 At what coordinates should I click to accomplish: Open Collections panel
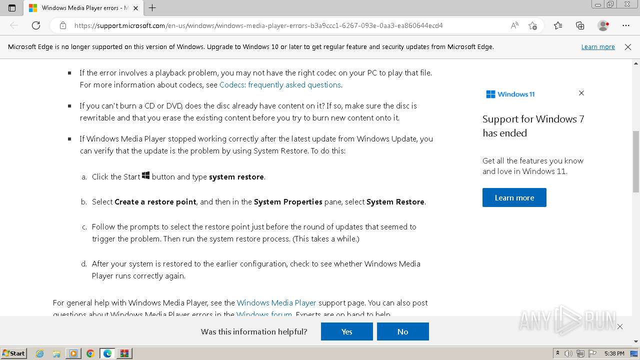[x=580, y=25]
